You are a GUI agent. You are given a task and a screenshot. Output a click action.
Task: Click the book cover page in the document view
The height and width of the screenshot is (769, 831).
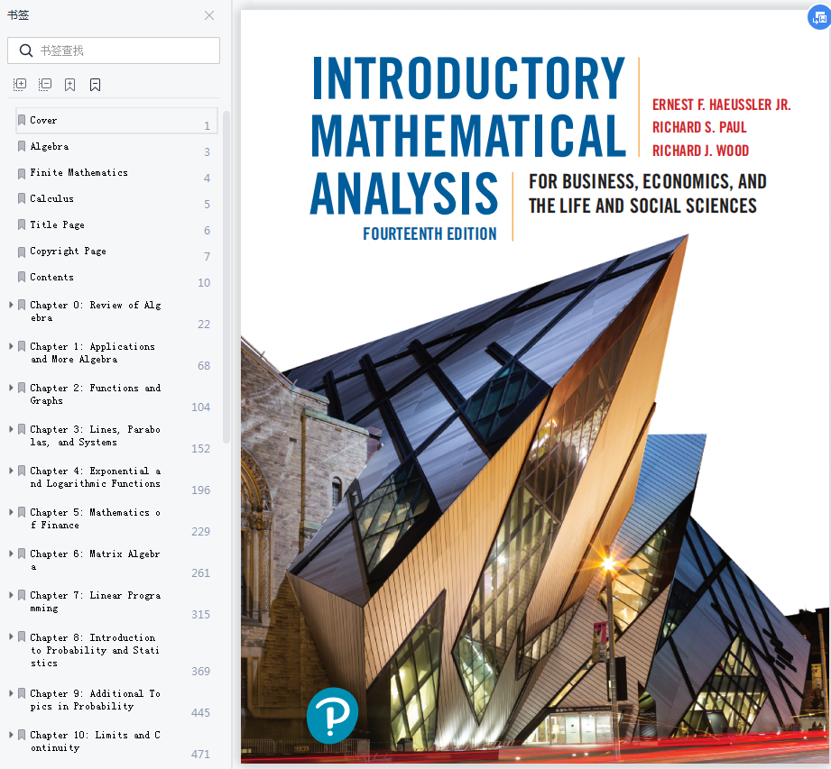pos(535,387)
